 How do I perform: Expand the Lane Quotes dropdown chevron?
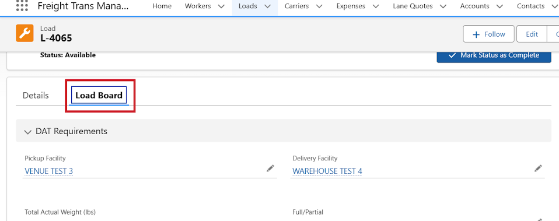coord(443,6)
